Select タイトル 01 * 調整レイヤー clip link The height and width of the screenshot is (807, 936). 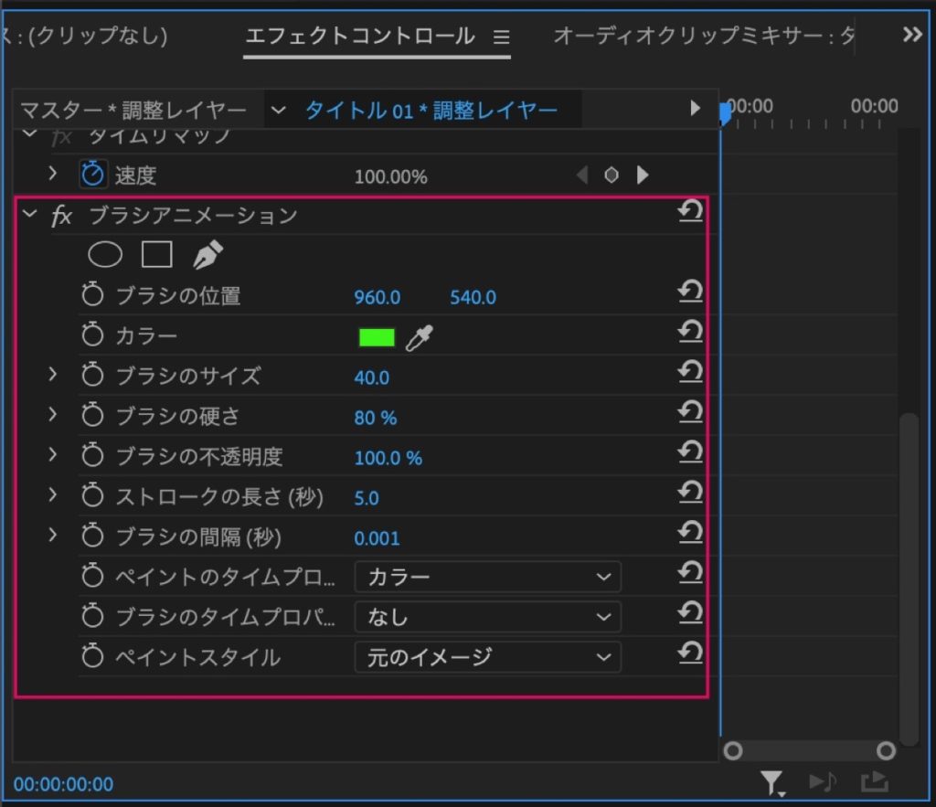(x=431, y=111)
